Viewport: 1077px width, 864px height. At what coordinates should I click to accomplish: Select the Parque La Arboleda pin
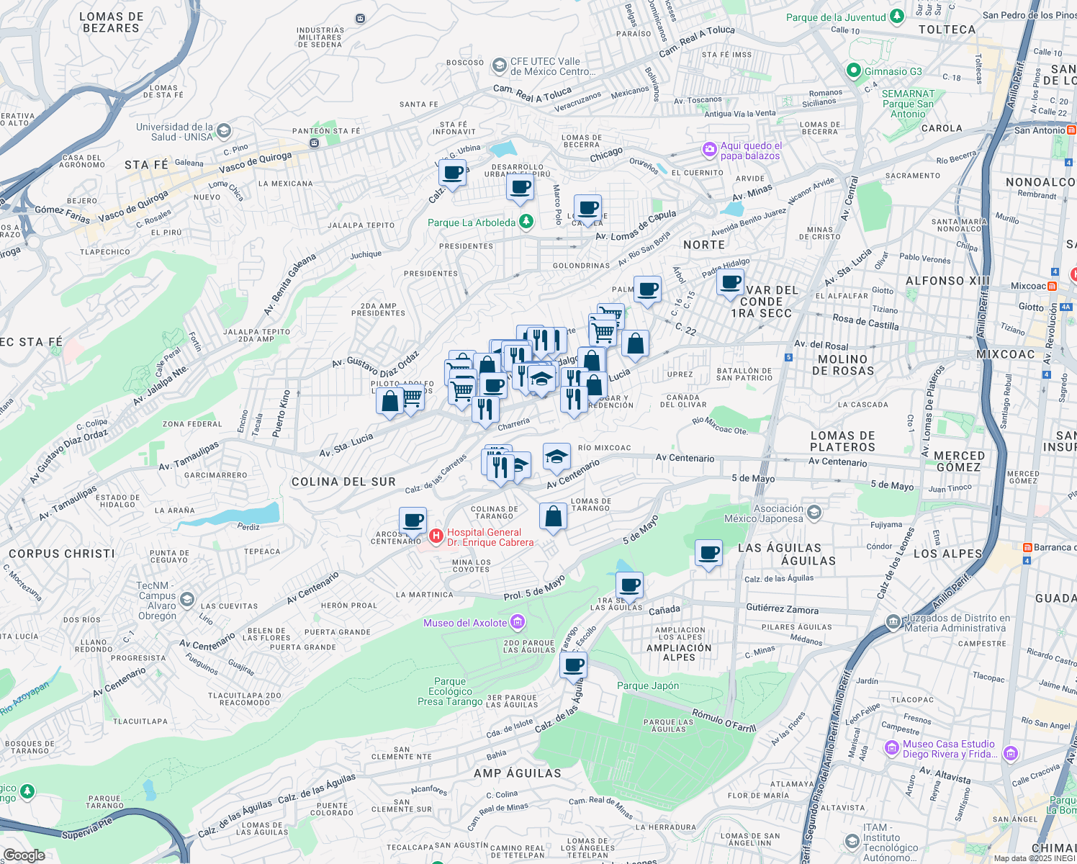pos(526,221)
